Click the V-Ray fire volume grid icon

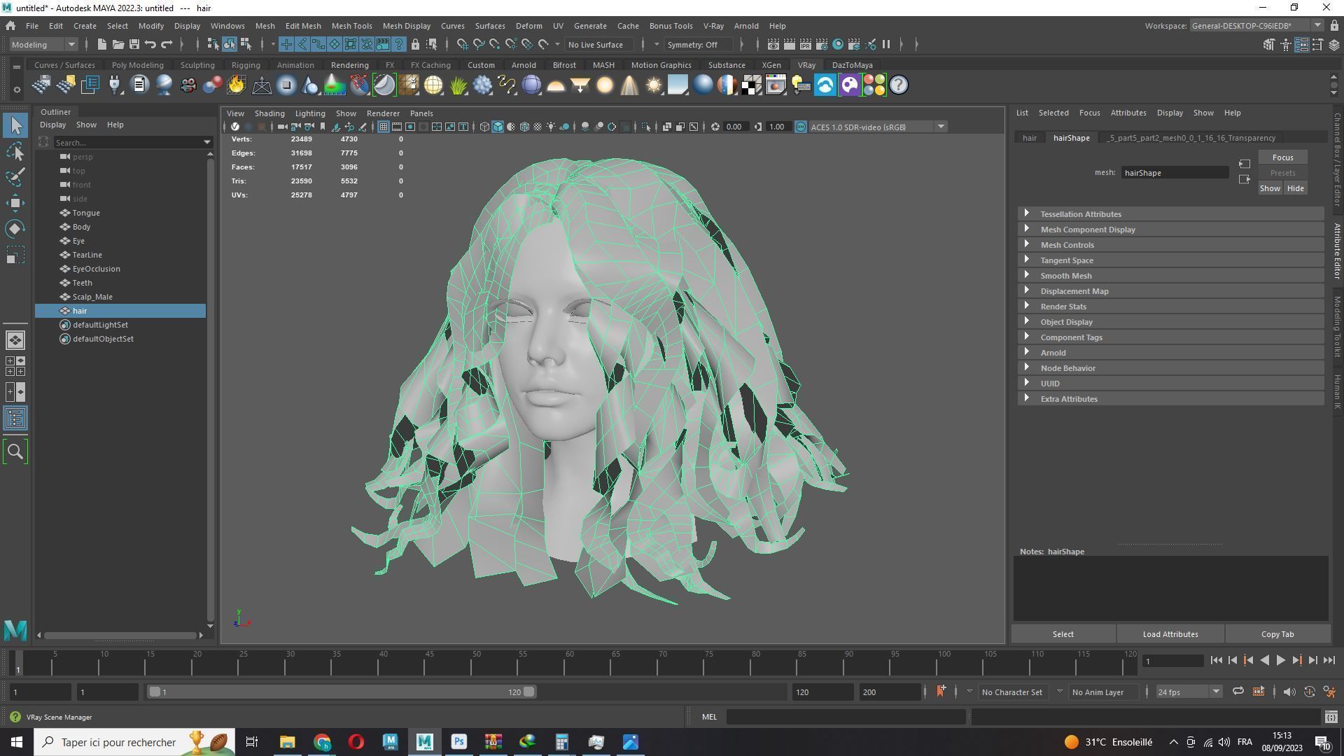coord(236,85)
